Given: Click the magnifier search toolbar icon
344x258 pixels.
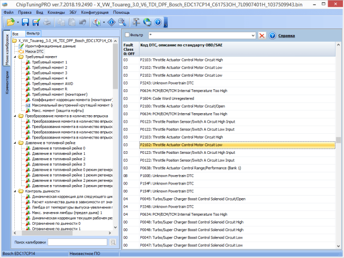Looking at the screenshot, I should (122, 22).
